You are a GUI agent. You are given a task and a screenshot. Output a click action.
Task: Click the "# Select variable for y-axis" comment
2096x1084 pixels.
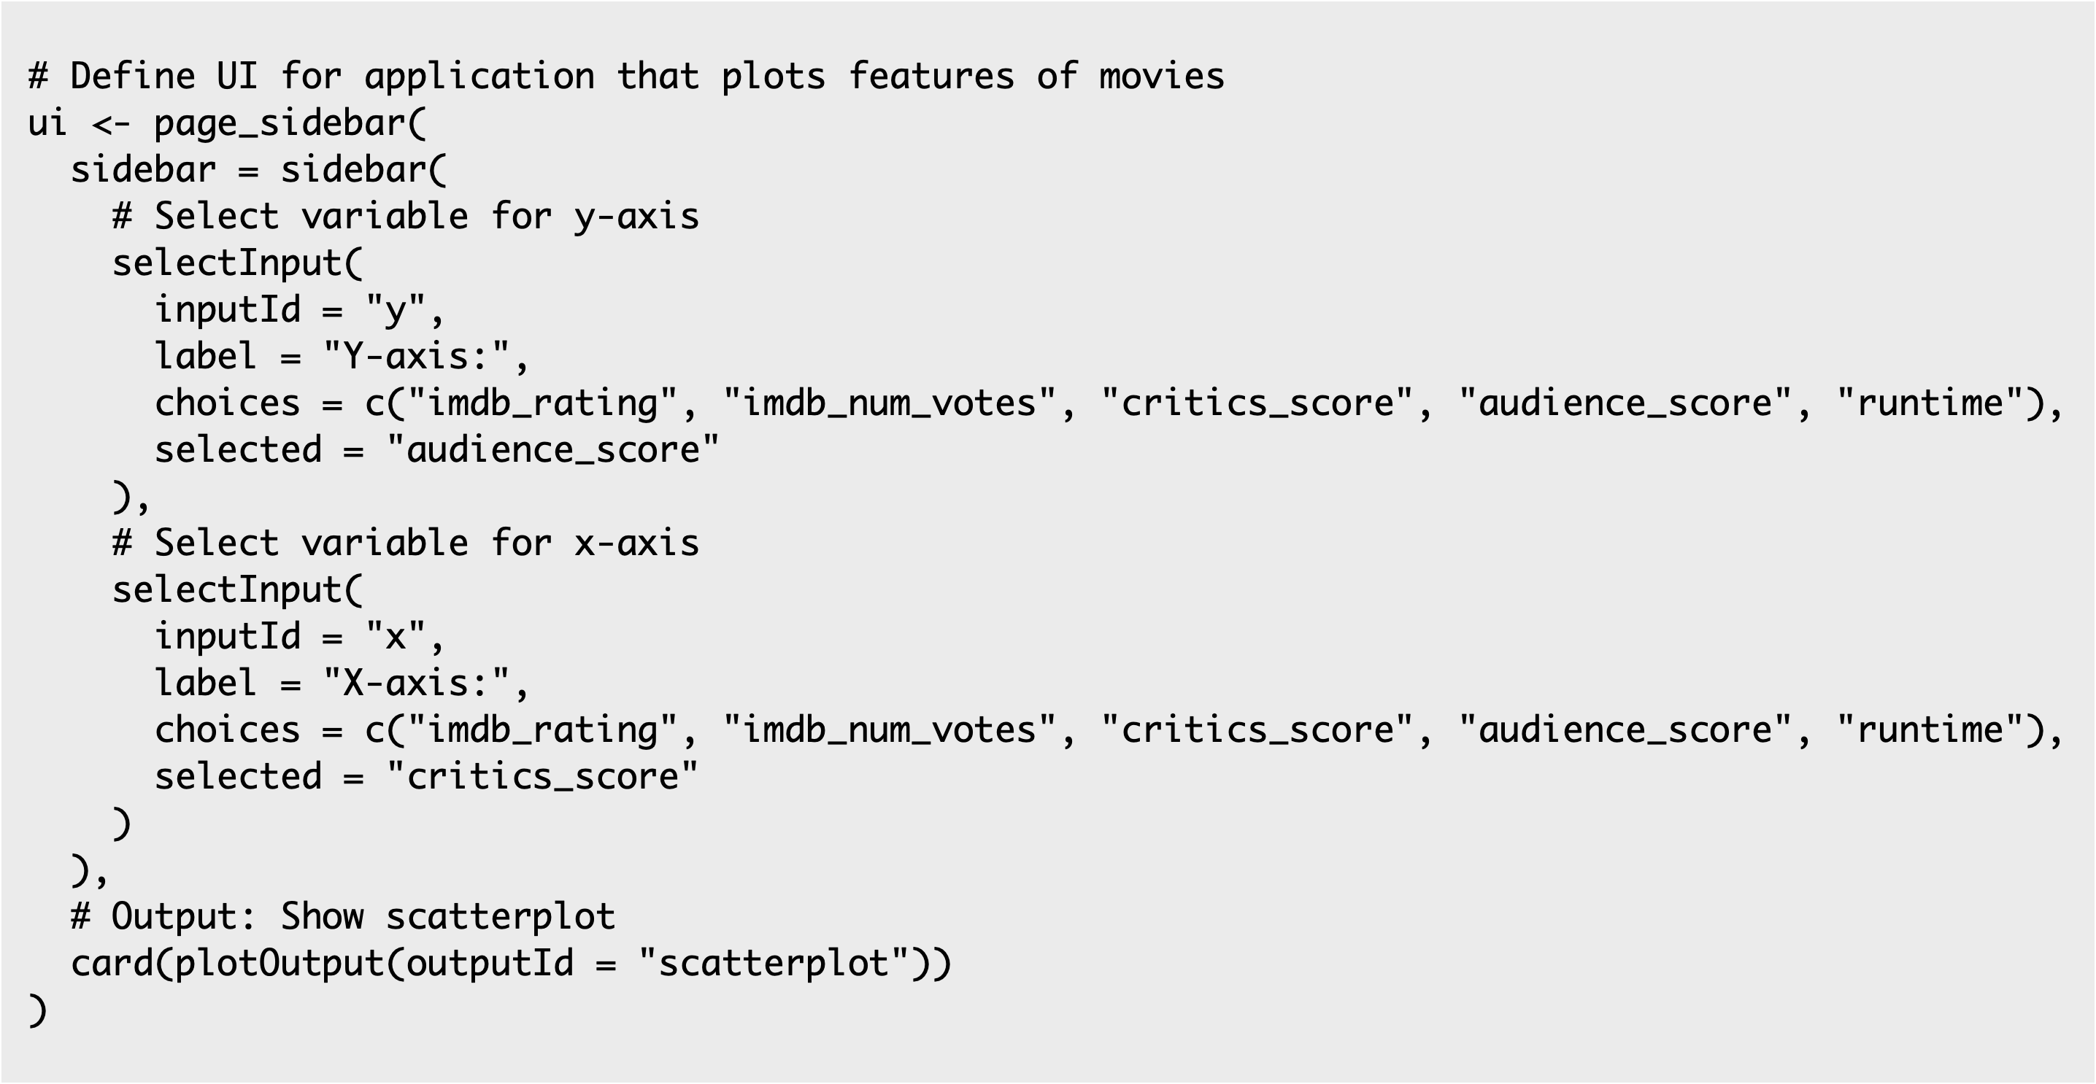coord(405,217)
